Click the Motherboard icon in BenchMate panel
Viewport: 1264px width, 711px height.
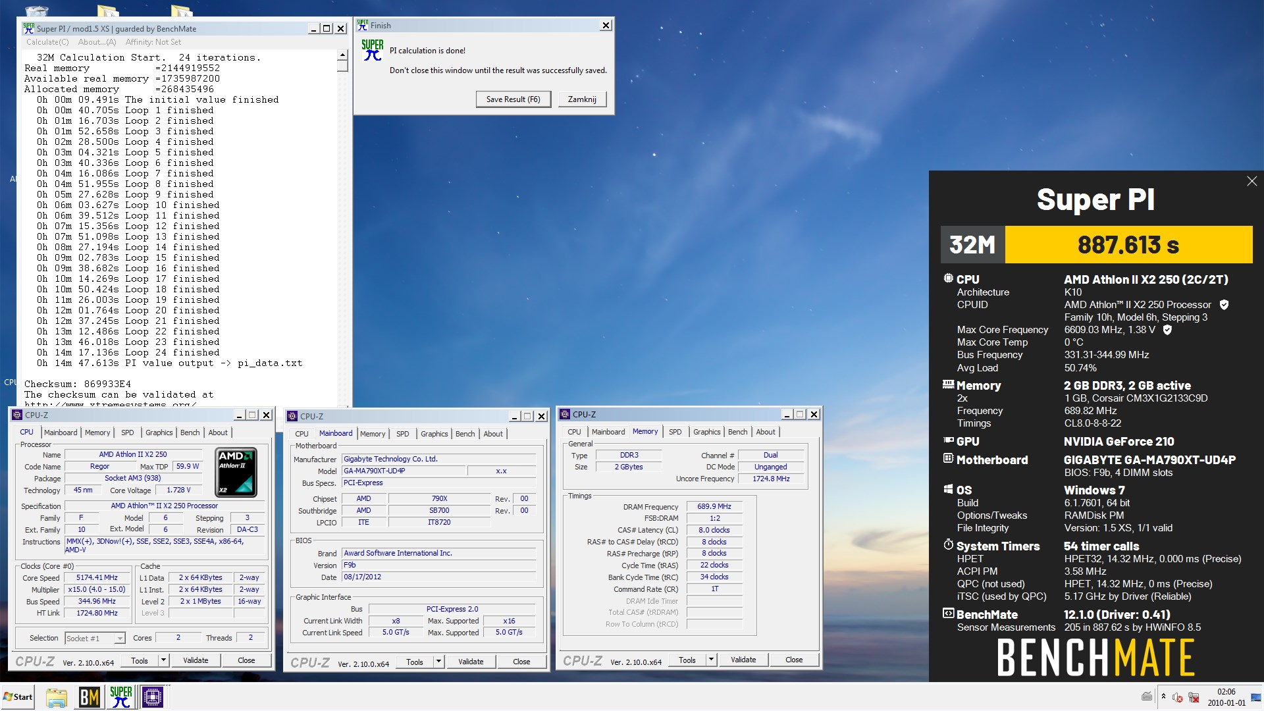[x=948, y=458]
